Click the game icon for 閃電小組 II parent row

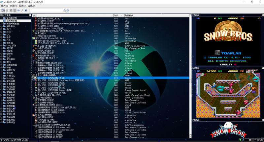point(34,33)
